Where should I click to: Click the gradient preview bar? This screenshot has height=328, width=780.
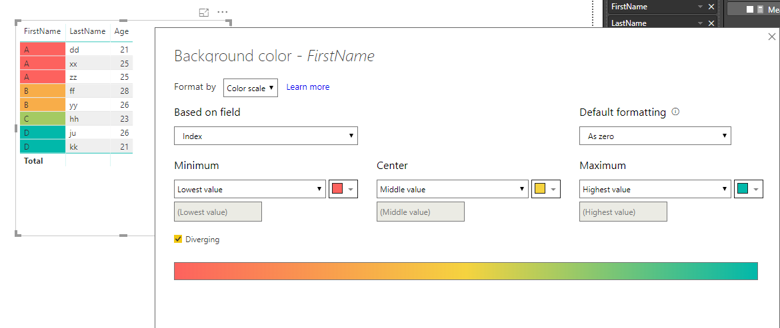click(465, 271)
